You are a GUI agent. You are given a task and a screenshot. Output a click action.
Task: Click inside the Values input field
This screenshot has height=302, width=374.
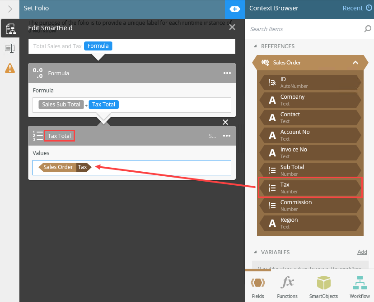coord(132,168)
